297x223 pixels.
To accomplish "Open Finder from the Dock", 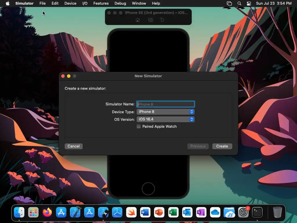I will 19,212.
